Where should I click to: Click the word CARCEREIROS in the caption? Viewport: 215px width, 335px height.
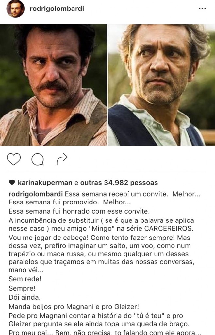pos(169,228)
